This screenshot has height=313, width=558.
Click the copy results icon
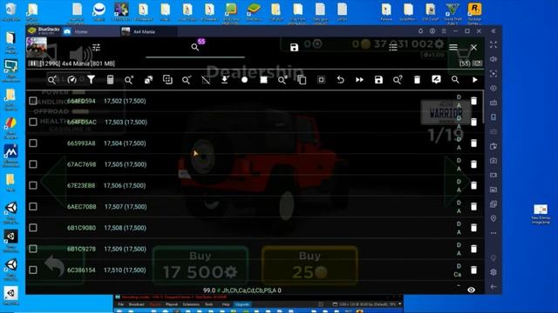pyautogui.click(x=302, y=80)
